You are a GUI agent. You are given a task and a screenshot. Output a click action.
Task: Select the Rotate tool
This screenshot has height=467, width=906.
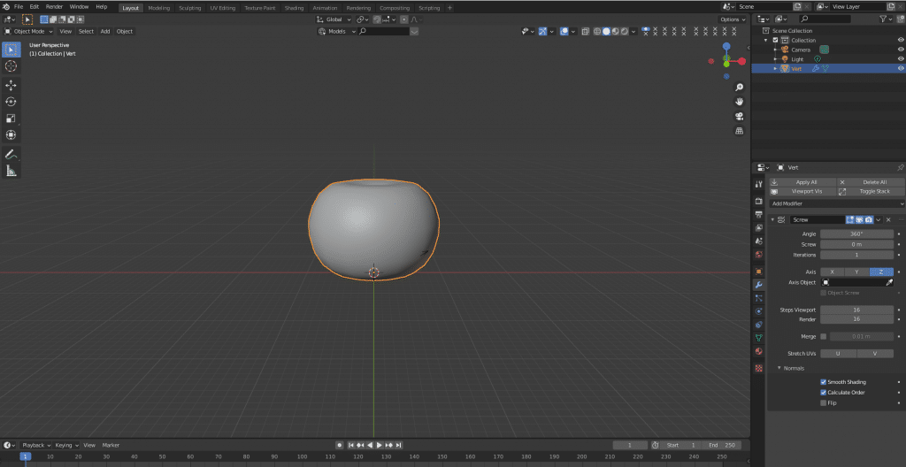point(11,102)
